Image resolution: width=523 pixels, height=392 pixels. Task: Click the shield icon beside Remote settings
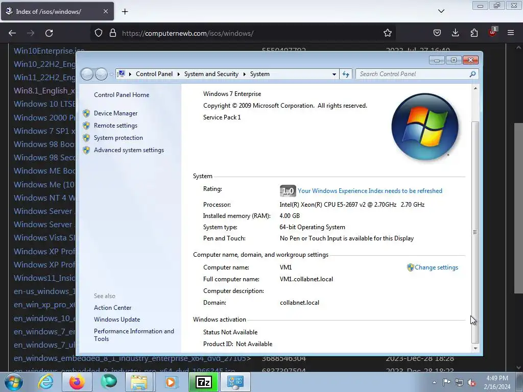86,126
